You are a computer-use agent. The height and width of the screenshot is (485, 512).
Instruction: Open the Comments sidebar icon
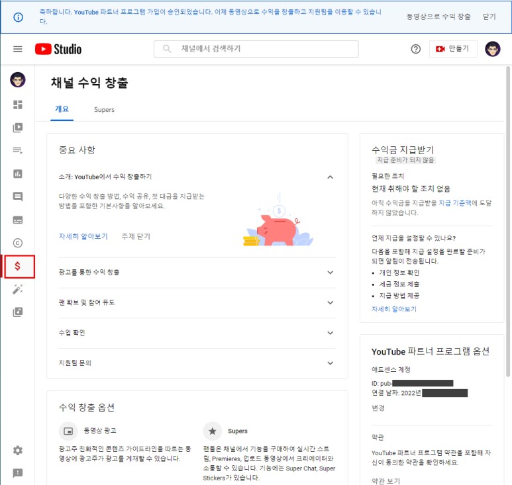click(18, 197)
